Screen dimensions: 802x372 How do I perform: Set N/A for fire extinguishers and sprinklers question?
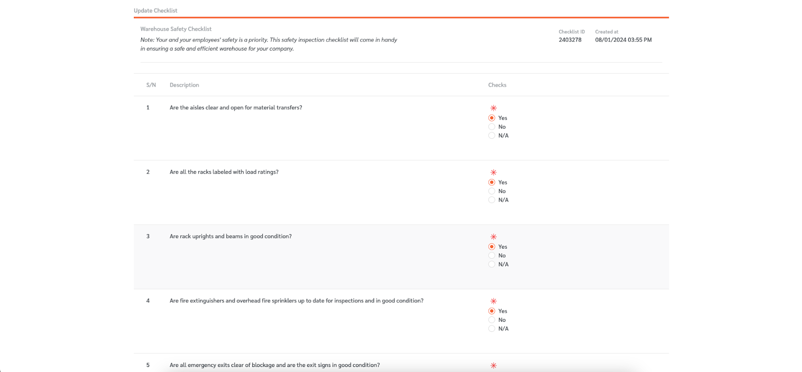point(492,329)
